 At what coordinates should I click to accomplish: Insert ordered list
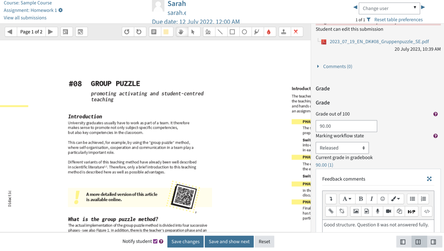[x=423, y=199]
